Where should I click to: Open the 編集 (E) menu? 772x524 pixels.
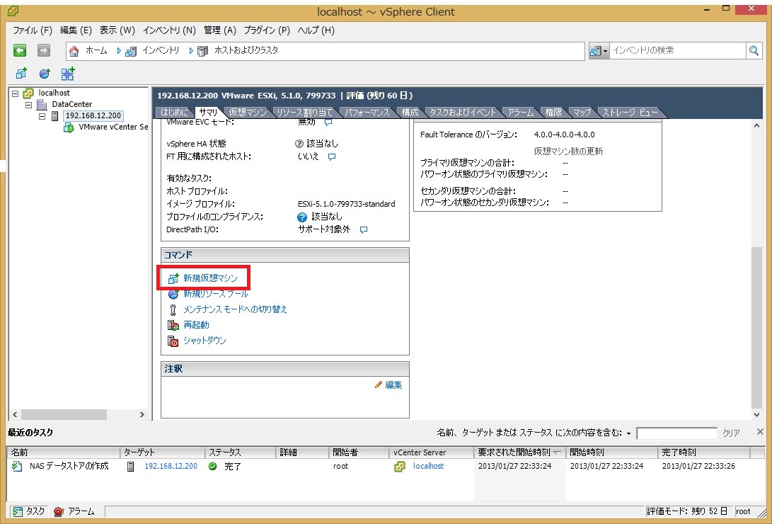pos(76,30)
